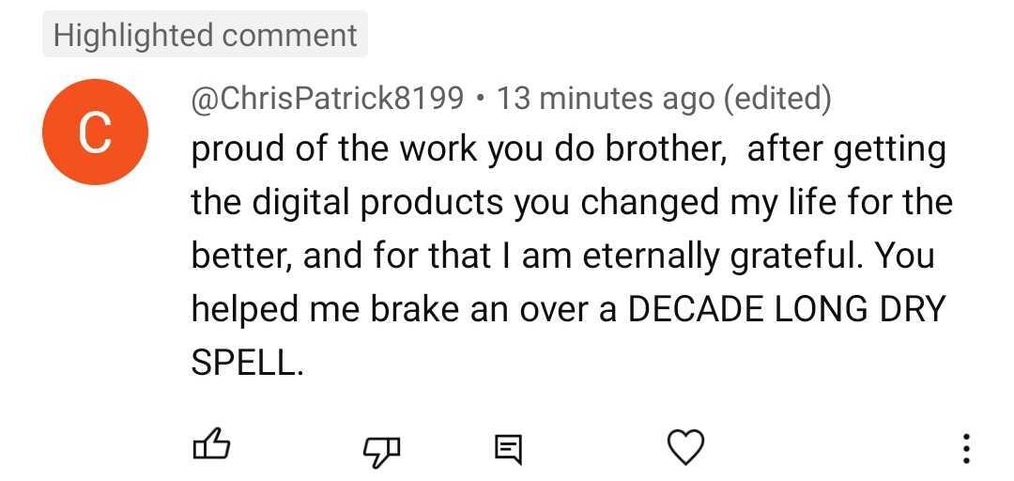Screen dimensions: 1014x481
Task: Like the comment with the thumbs-up icon
Action: (210, 447)
